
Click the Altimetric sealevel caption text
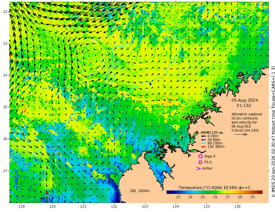(247, 114)
